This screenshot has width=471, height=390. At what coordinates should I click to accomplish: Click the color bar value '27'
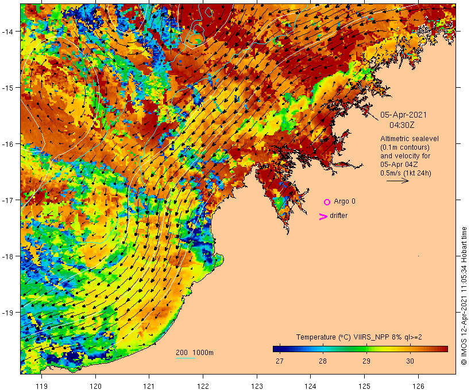(x=279, y=361)
